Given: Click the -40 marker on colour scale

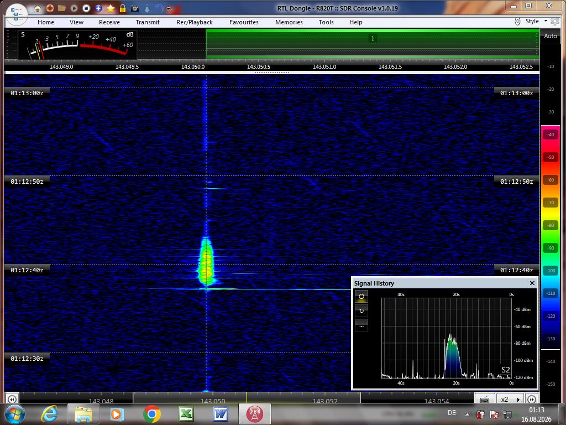Looking at the screenshot, I should (x=551, y=134).
